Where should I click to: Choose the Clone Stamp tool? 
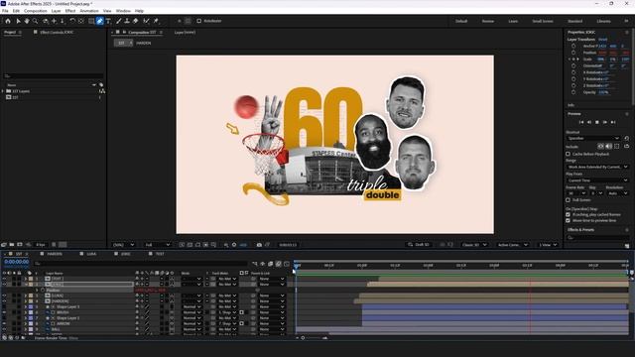(127, 21)
